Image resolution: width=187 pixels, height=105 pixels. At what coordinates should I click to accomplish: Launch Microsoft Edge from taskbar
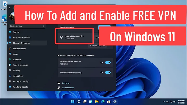coord(103,102)
